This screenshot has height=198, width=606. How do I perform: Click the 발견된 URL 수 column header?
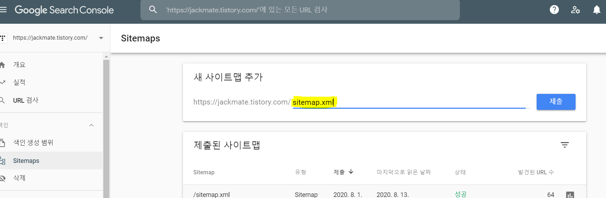536,172
